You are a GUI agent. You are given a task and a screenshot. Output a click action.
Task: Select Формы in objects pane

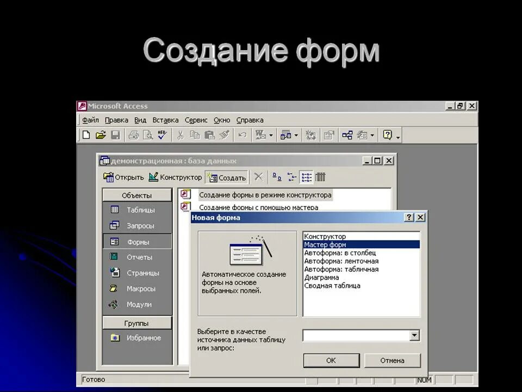click(137, 242)
